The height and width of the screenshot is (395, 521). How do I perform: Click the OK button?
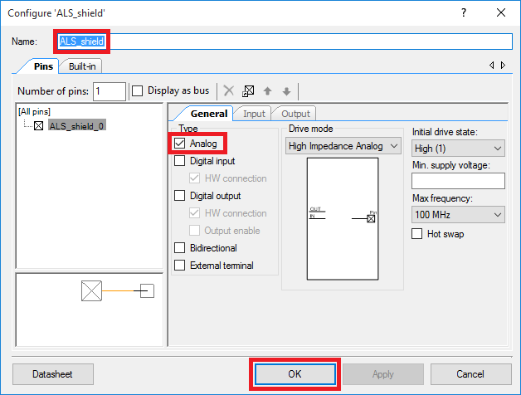pos(295,374)
